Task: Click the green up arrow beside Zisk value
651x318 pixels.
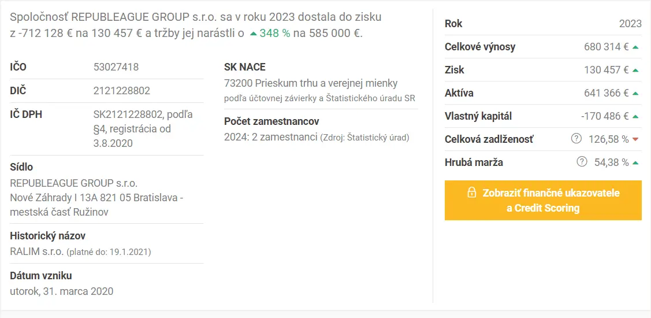Action: tap(635, 71)
